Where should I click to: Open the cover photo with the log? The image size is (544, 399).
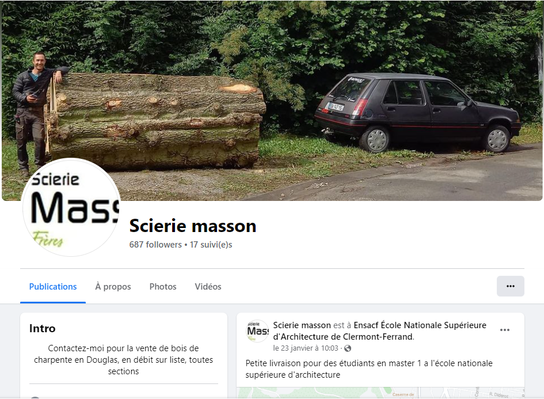point(272,101)
